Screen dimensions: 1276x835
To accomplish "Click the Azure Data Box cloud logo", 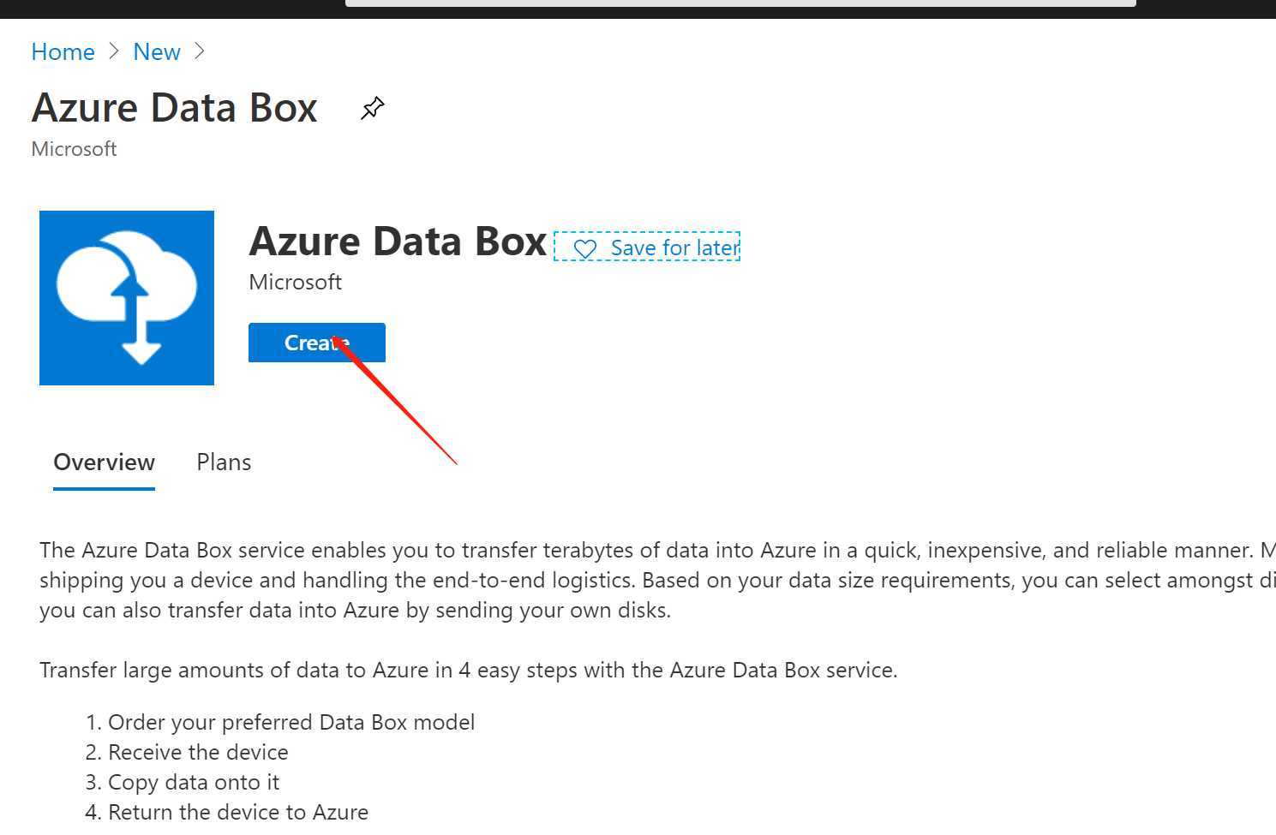I will tap(127, 298).
